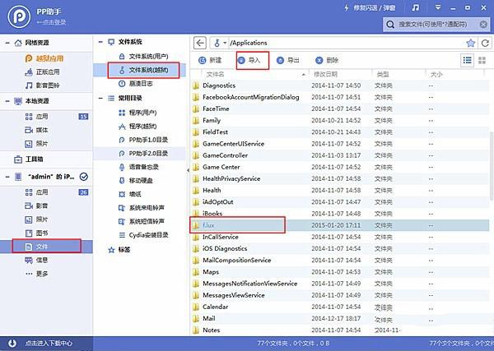Click the 导出 export button
The image size is (494, 351).
[288, 60]
